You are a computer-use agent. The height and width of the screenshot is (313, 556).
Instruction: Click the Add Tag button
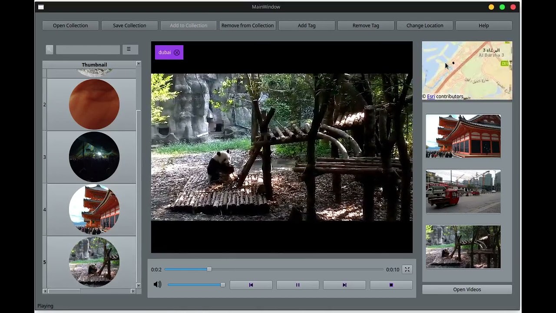tap(307, 26)
